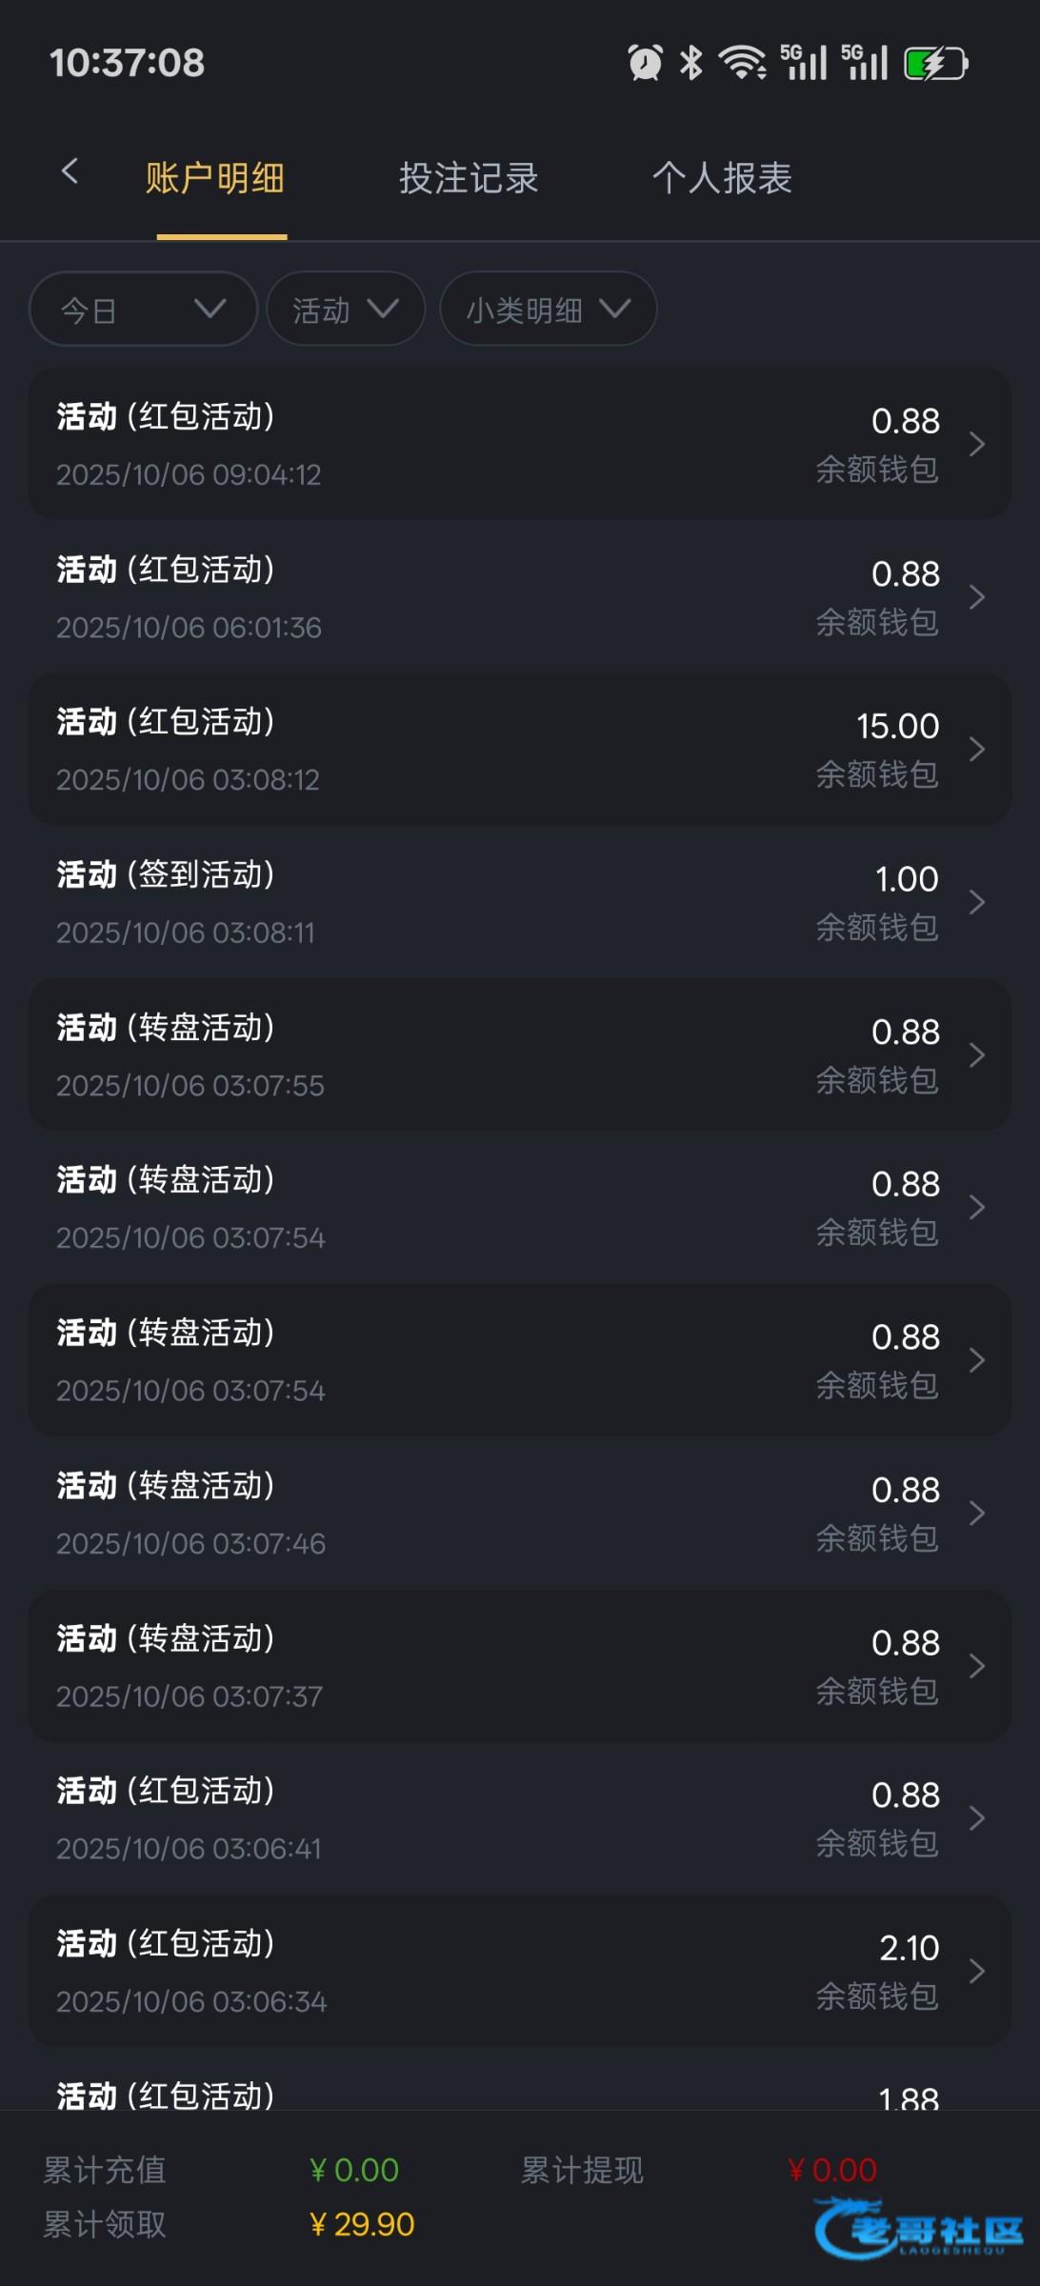Image resolution: width=1040 pixels, height=2286 pixels.
Task: Open the 签到活动 1.00 transaction
Action: [519, 902]
